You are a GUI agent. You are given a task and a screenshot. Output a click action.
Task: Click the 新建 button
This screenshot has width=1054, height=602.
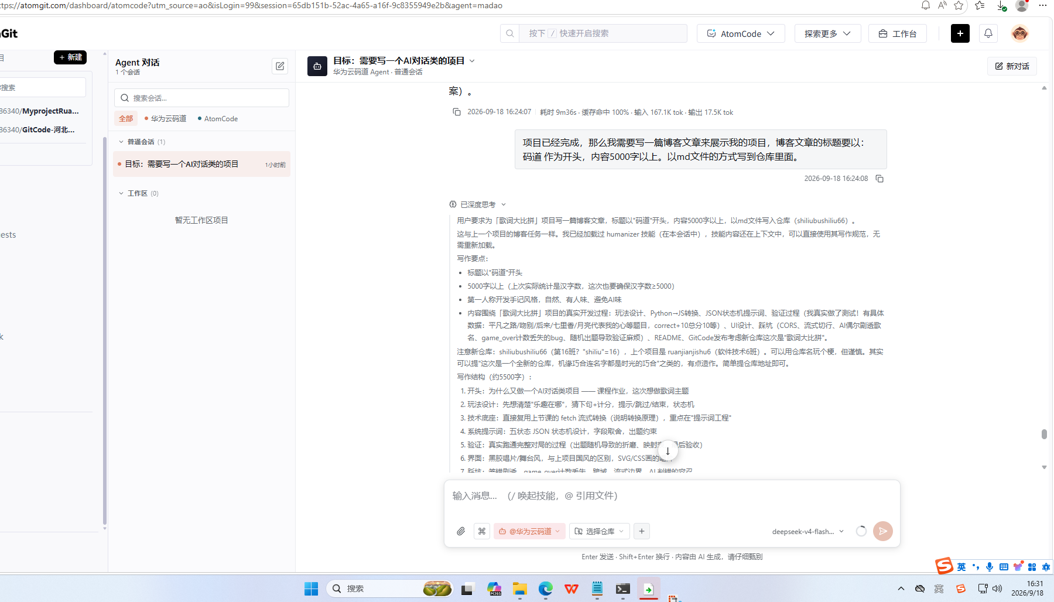pyautogui.click(x=70, y=57)
